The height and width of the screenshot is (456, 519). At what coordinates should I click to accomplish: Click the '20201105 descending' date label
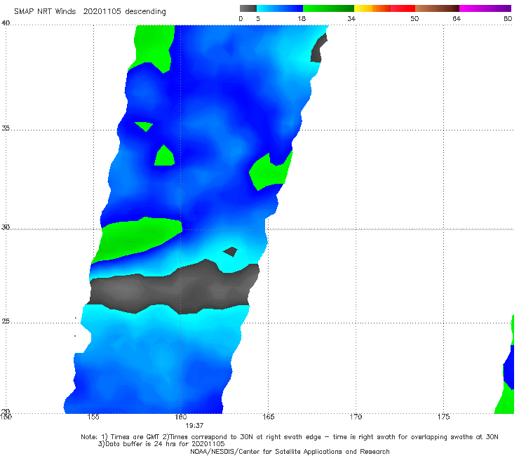124,12
